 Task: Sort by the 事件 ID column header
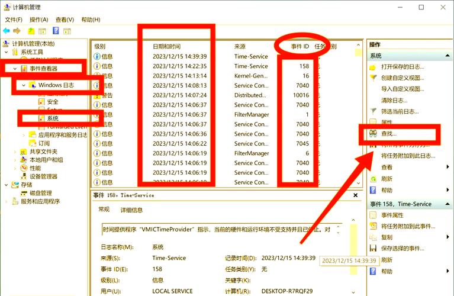(300, 46)
